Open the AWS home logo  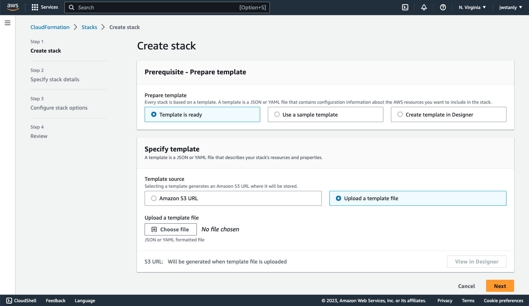point(13,7)
